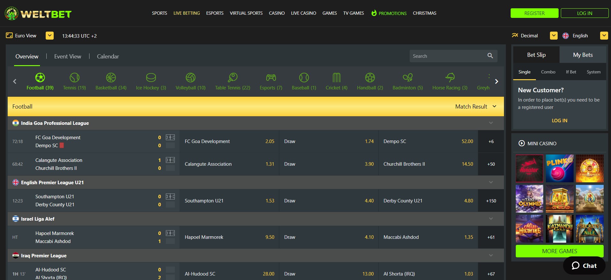611x280 pixels.
Task: Click LOG IN link in bet slip
Action: 560,120
